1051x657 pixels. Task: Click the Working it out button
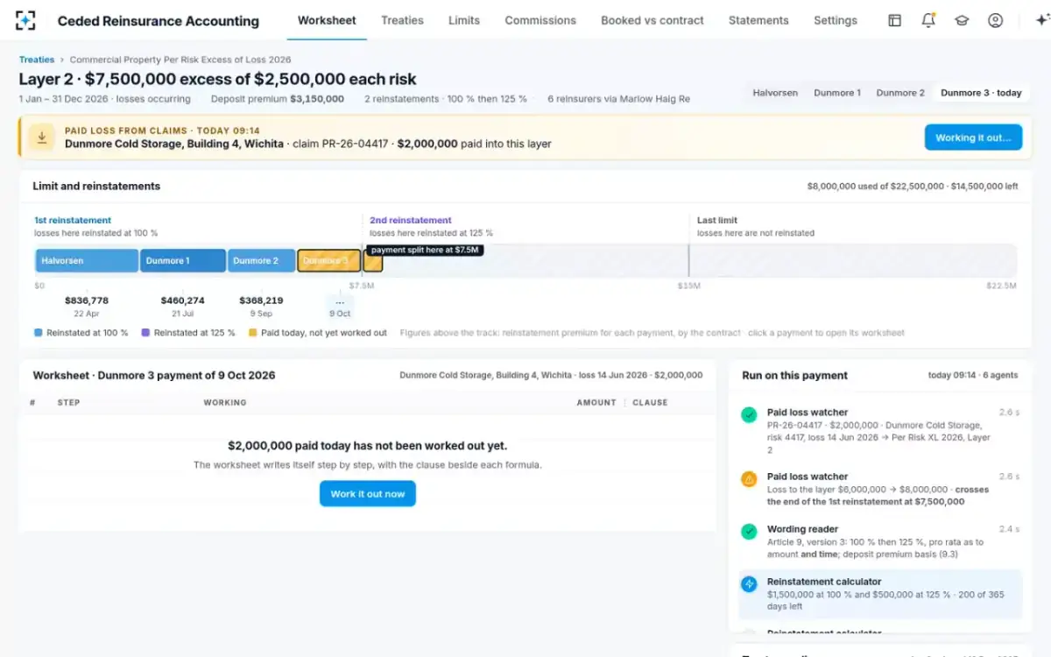[973, 138]
